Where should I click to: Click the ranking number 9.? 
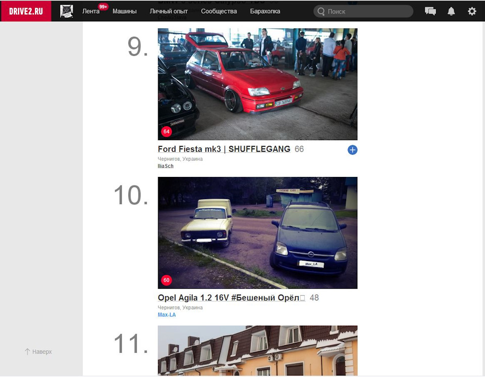[137, 46]
